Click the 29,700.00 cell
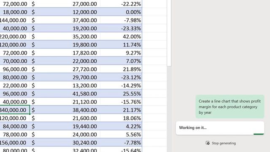The height and width of the screenshot is (152, 270). point(65,77)
